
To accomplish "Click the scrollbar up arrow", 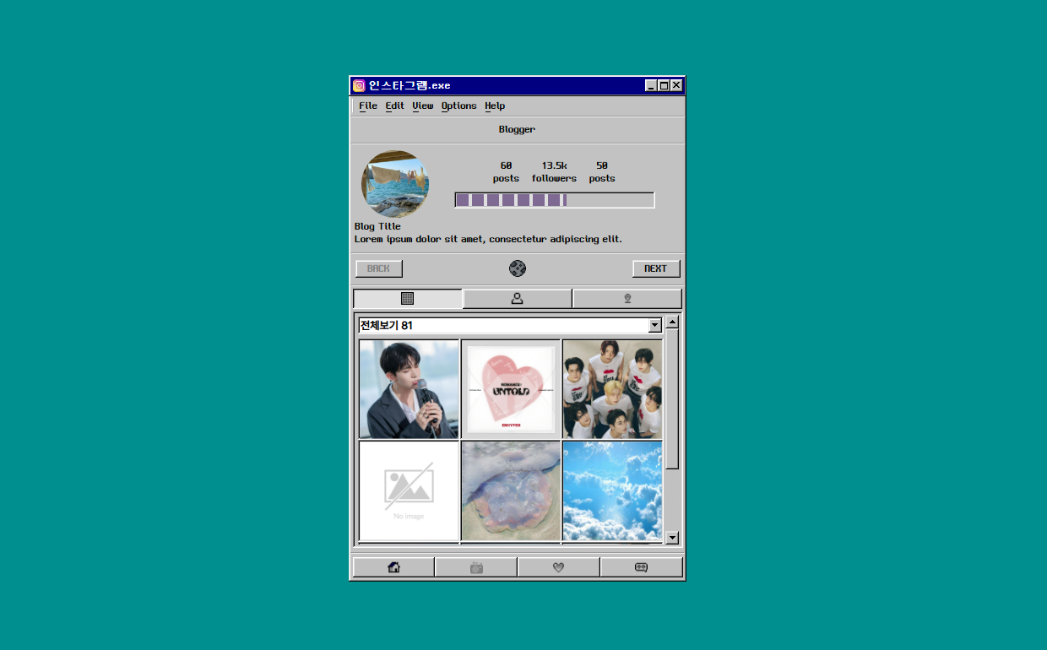I will [672, 322].
